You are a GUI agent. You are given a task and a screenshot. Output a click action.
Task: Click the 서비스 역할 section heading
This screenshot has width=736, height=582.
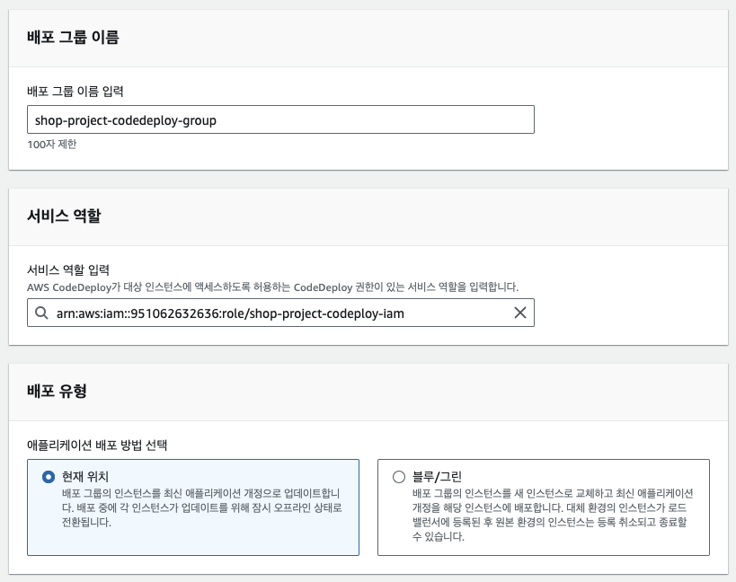(x=65, y=216)
